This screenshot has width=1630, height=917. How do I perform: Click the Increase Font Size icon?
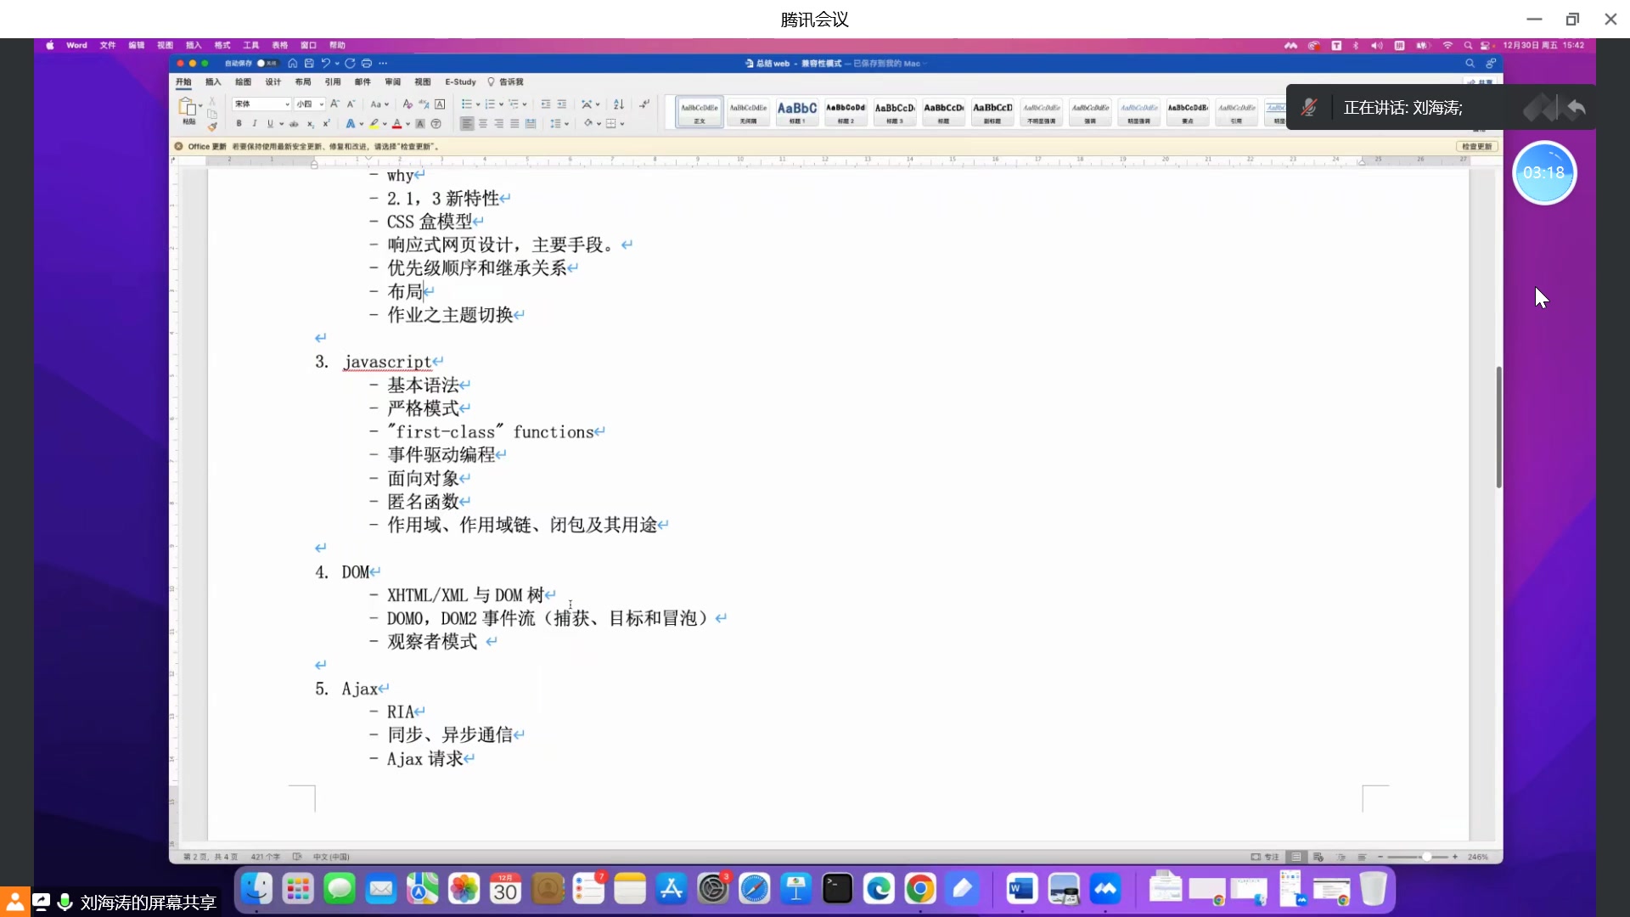[334, 104]
